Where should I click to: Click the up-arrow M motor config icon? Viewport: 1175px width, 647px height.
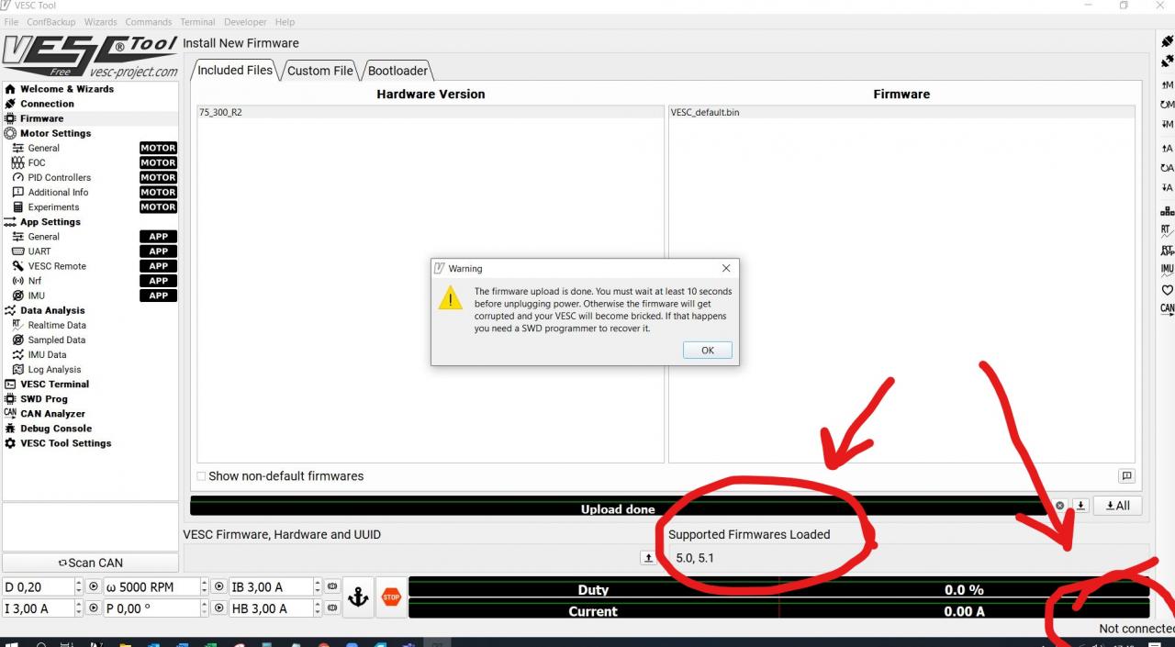(1167, 85)
